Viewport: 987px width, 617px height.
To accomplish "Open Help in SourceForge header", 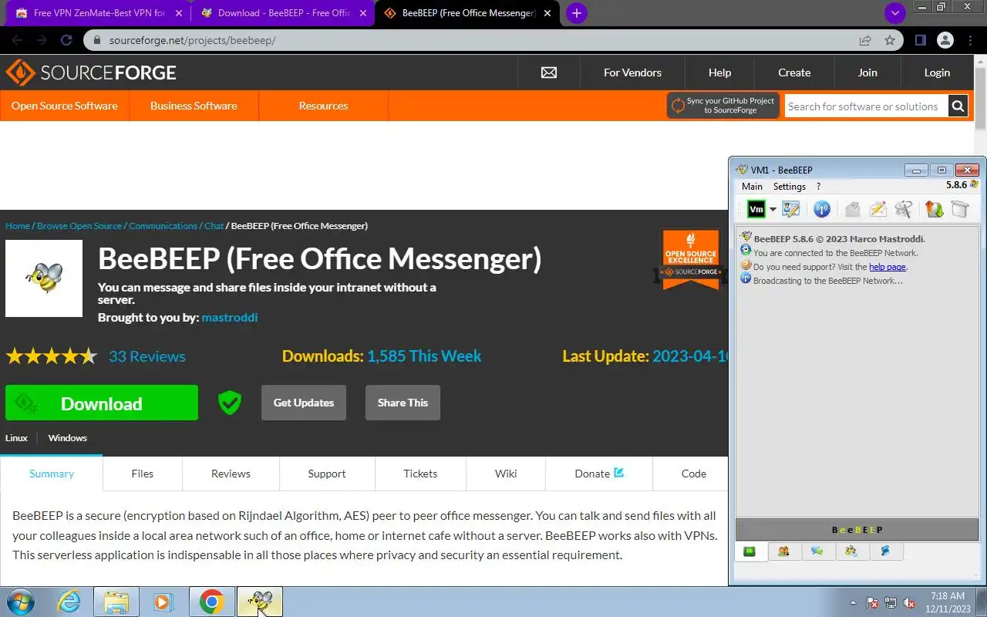I will coord(719,72).
